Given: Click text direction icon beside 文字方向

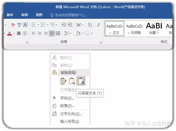Looking at the screenshot, I should (54, 114).
